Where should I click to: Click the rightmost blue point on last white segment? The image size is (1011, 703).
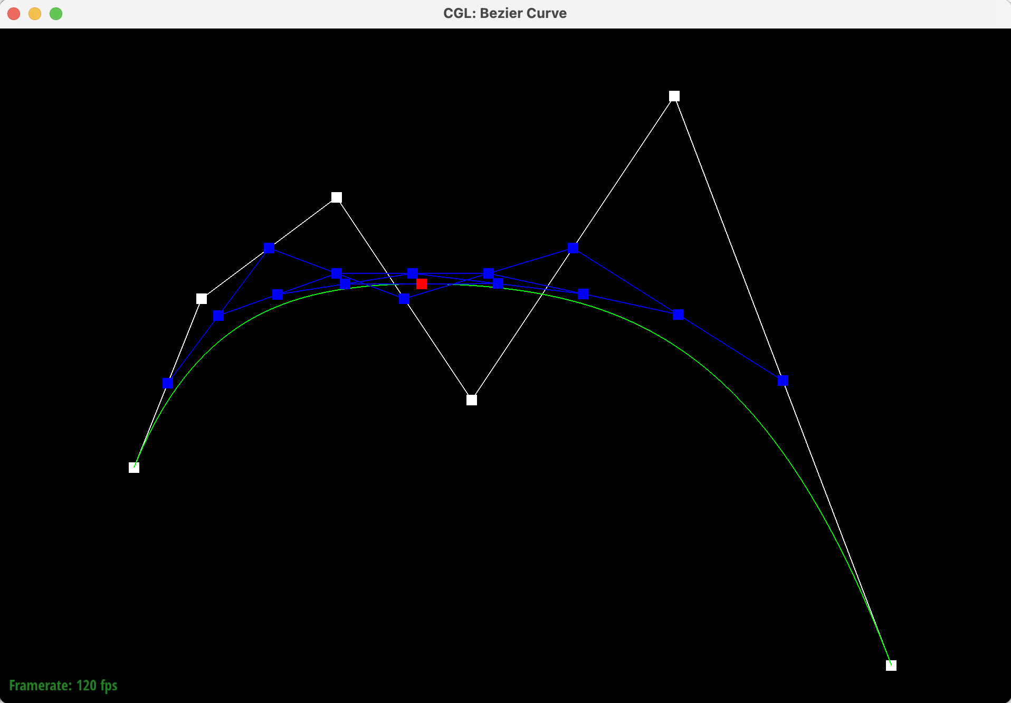tap(783, 381)
